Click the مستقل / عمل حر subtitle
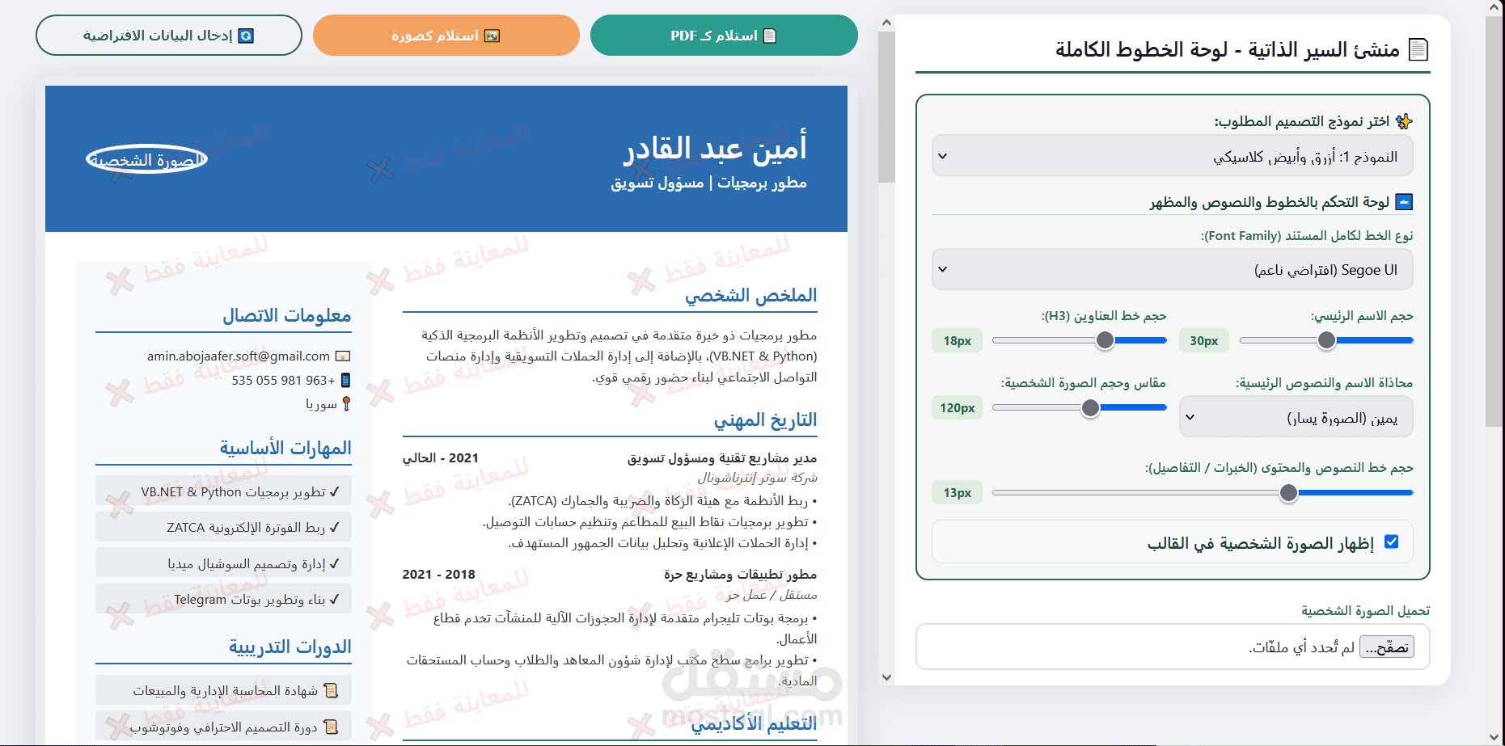 (772, 595)
